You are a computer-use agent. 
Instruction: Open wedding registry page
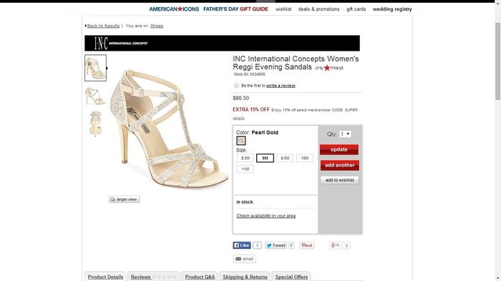392,9
